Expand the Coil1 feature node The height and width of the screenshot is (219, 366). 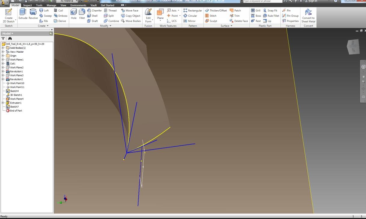click(3, 63)
